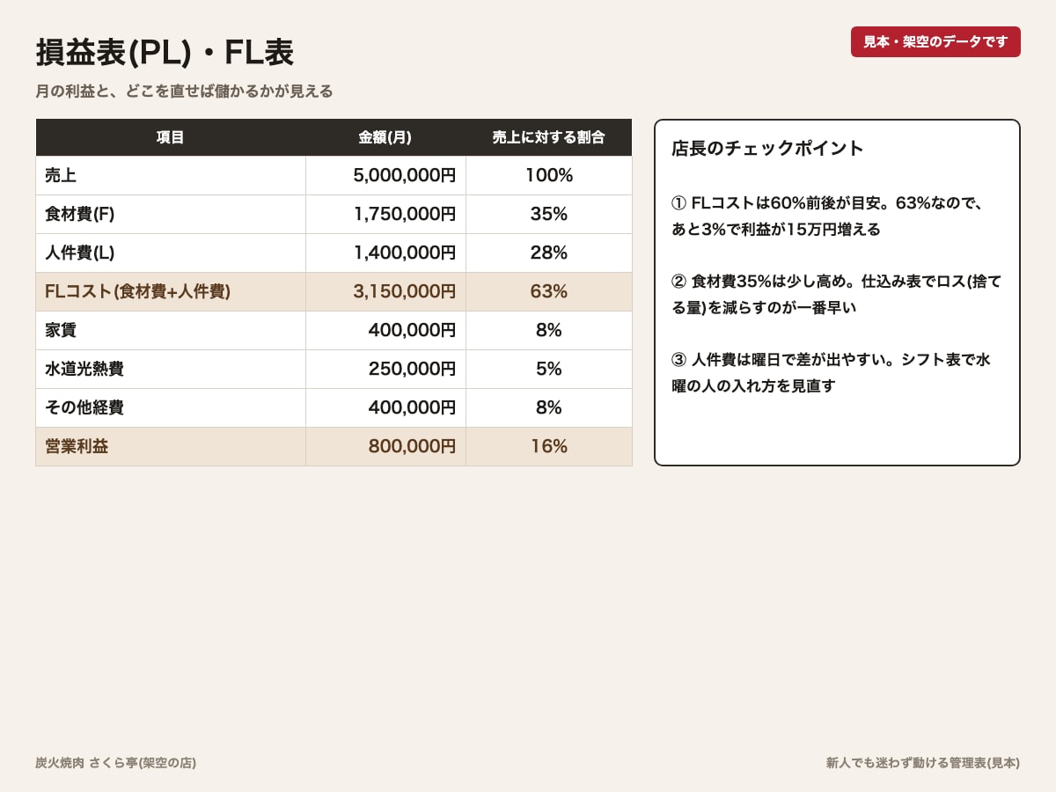
Task: Click the 1,750,000円 amount cell
Action: point(385,214)
